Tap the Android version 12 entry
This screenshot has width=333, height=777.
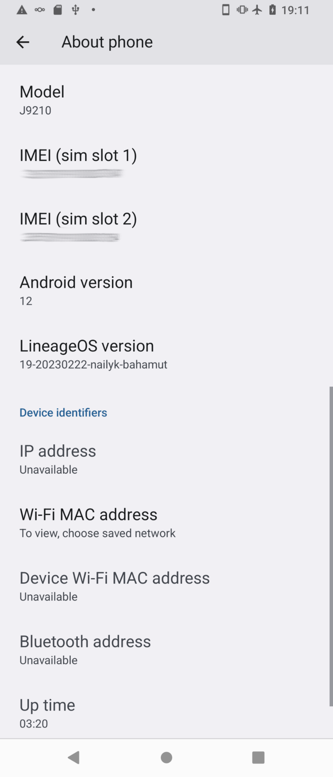coord(166,291)
